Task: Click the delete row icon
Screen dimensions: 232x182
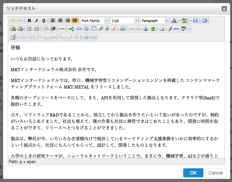Action: click(53, 37)
